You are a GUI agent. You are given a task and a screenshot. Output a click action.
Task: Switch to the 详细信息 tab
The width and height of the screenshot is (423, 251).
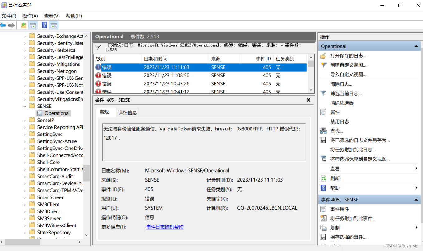click(127, 112)
